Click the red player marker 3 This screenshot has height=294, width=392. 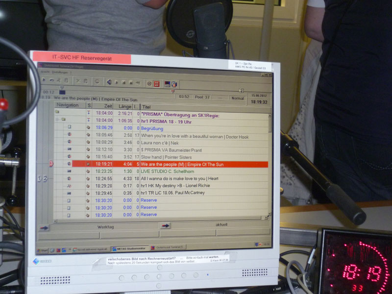(x=51, y=164)
